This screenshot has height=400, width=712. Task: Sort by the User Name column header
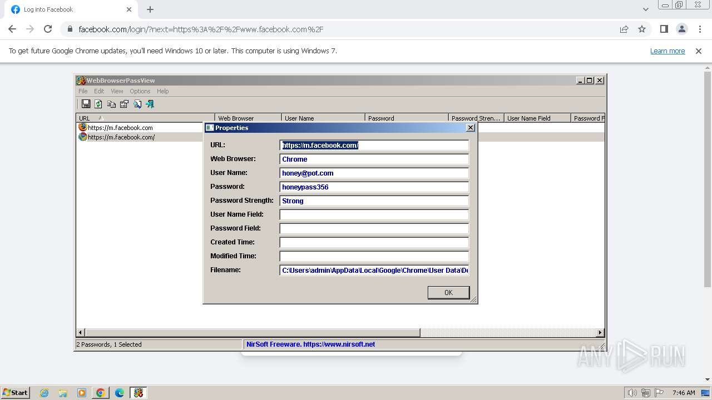click(323, 118)
